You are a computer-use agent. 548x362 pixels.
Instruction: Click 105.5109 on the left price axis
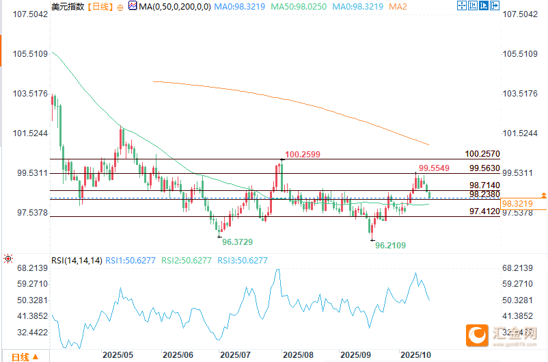tap(30, 54)
